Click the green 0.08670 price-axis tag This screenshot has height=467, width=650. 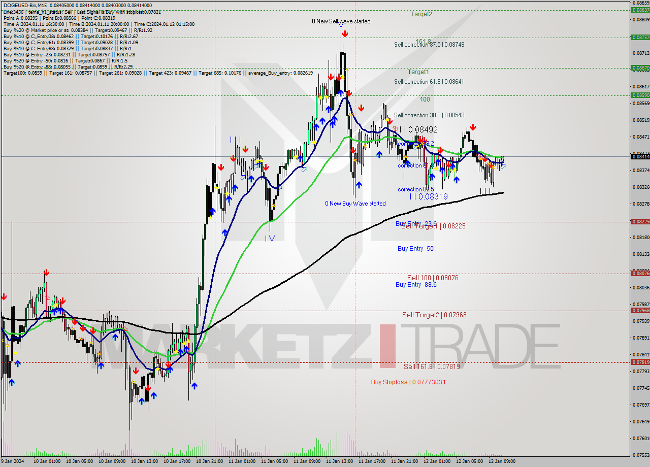click(640, 68)
